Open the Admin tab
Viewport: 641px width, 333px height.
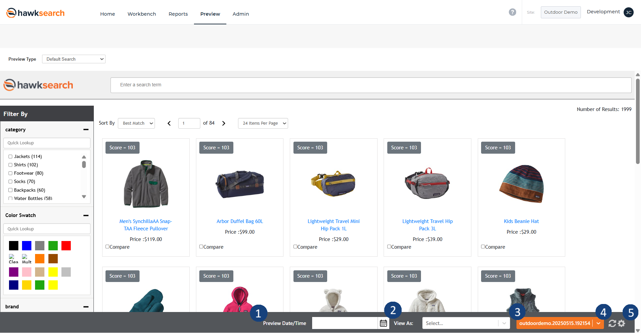(241, 14)
